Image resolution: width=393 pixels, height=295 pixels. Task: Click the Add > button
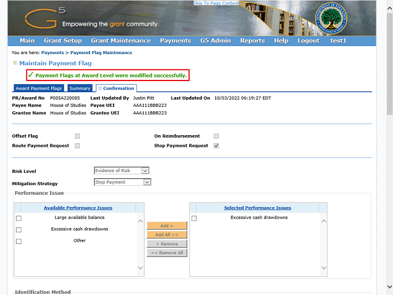click(x=167, y=226)
